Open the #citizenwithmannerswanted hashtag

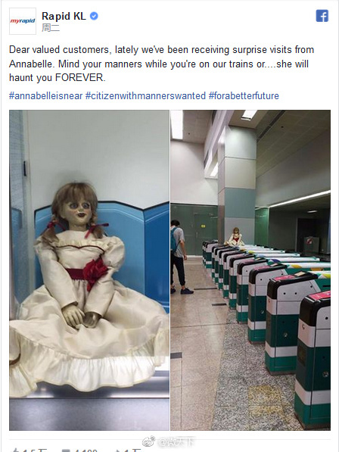(145, 95)
